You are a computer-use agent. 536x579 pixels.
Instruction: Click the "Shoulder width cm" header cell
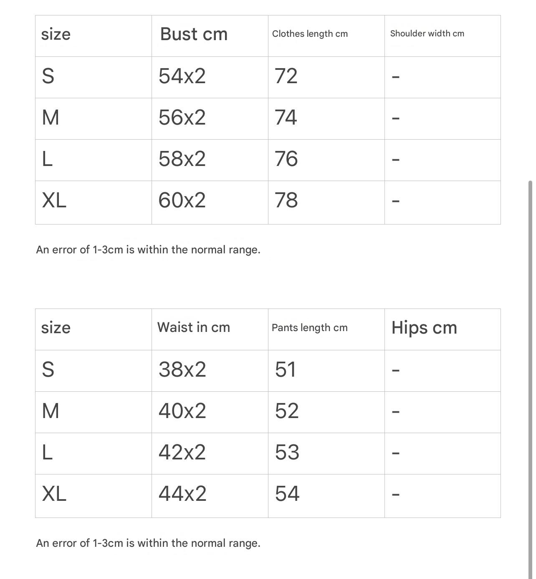(427, 33)
